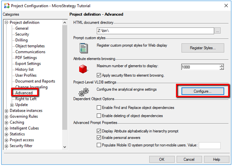Click the prompt custom styles document icon
This screenshot has height=166, width=233.
coord(84,48)
